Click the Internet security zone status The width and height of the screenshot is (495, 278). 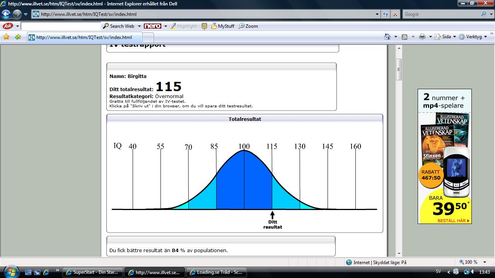(x=376, y=263)
